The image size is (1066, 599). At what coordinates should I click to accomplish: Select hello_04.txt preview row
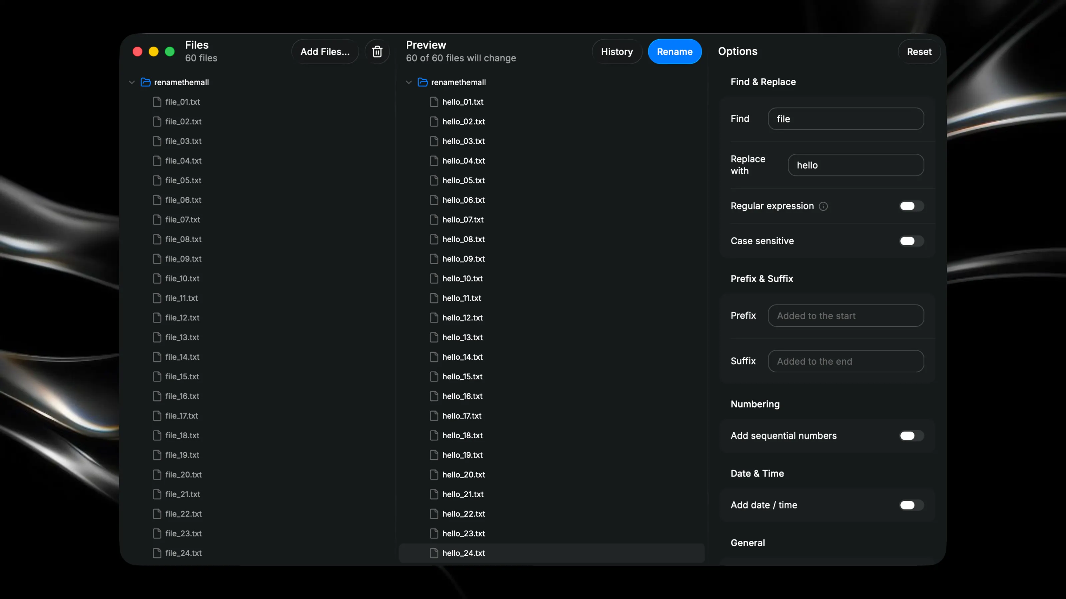tap(552, 161)
